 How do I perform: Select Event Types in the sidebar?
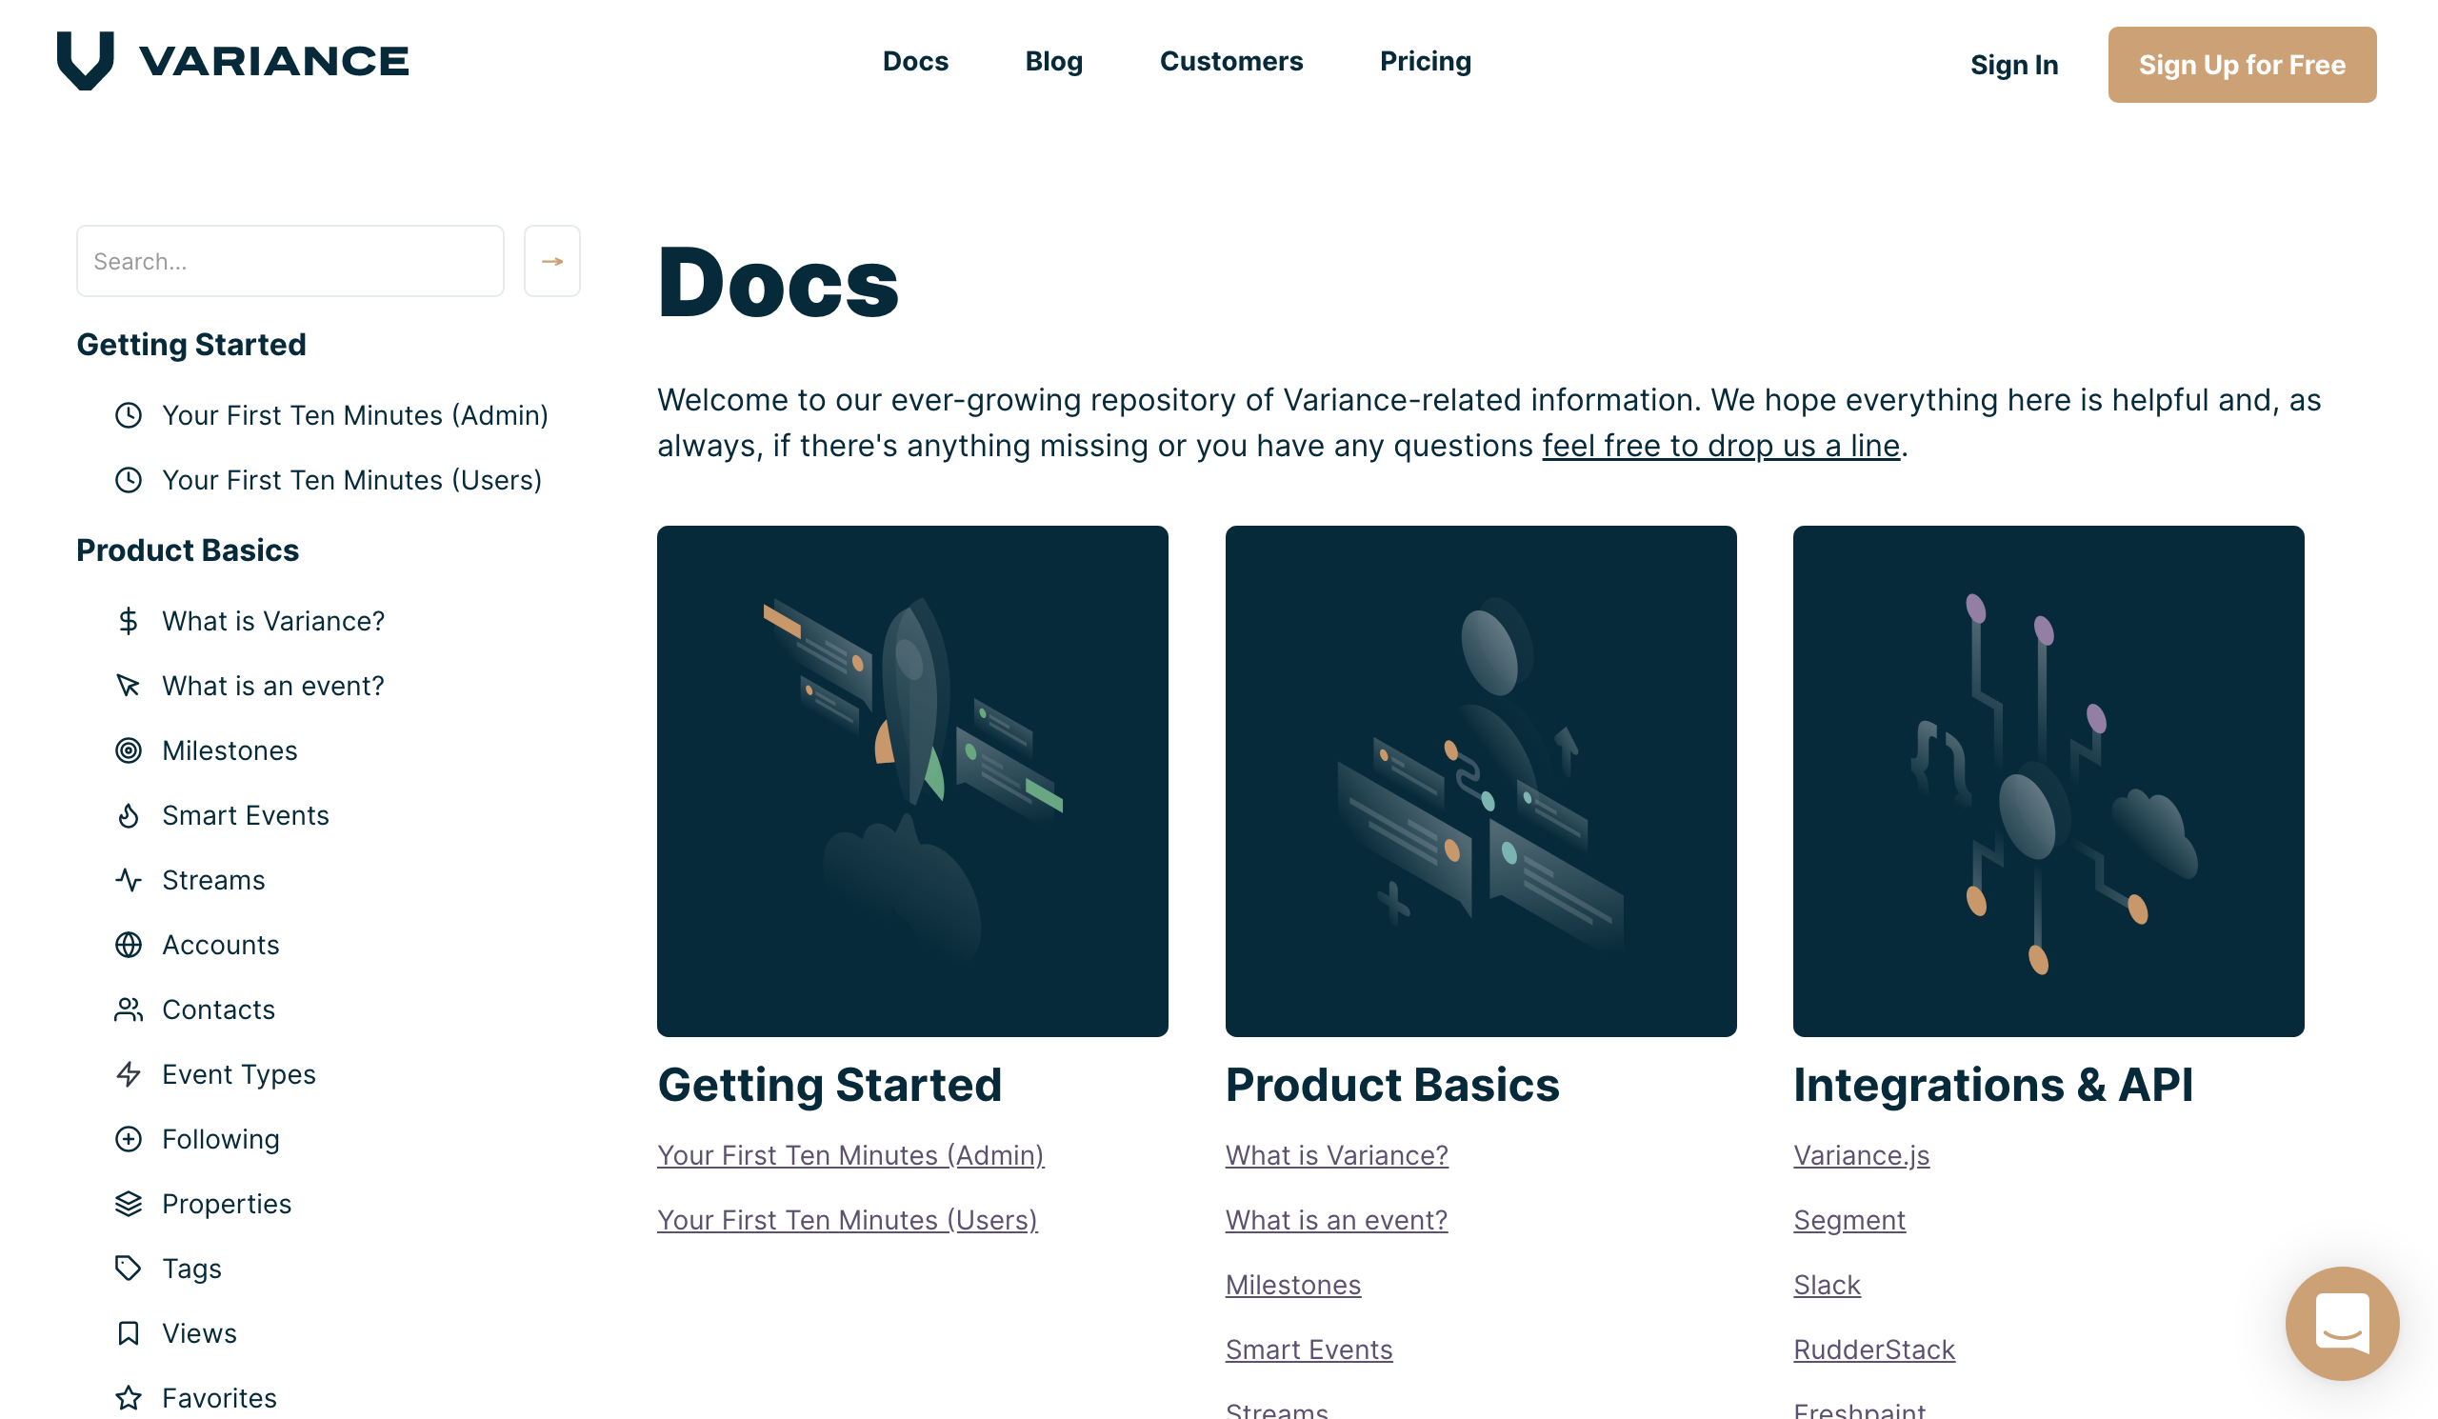[239, 1074]
